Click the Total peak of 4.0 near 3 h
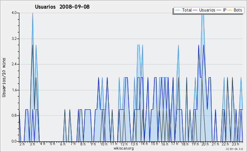 [x=33, y=13]
